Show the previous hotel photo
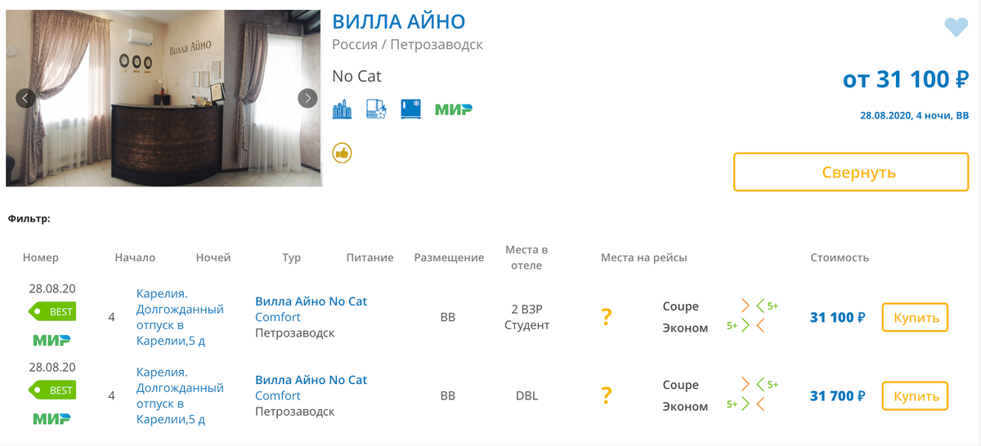The height and width of the screenshot is (446, 981). click(25, 98)
